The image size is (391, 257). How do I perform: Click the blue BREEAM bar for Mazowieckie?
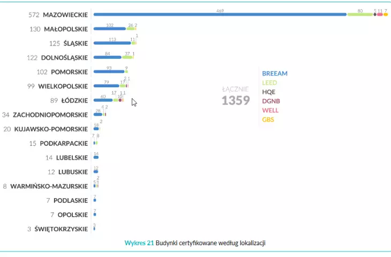pos(220,14)
